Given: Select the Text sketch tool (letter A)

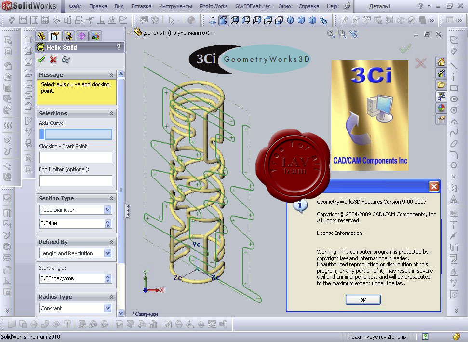Looking at the screenshot, I should point(454,199).
